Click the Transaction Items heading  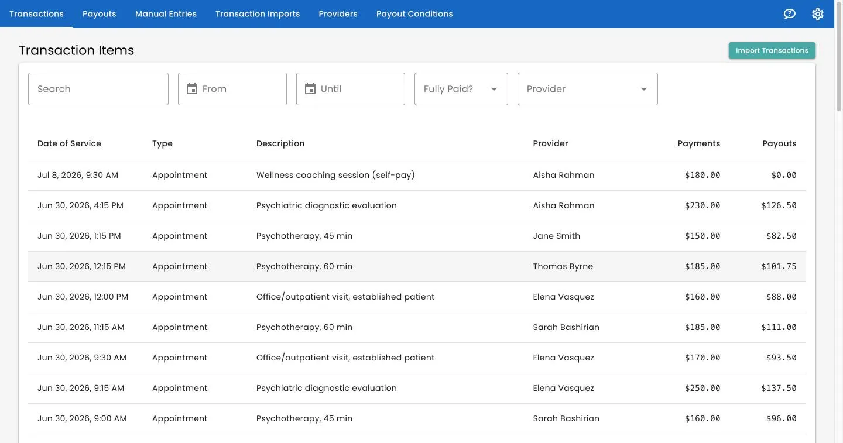coord(77,50)
